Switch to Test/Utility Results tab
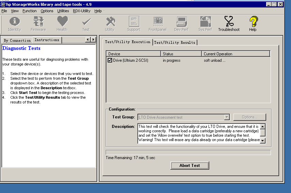This screenshot has width=291, height=193. click(x=175, y=42)
